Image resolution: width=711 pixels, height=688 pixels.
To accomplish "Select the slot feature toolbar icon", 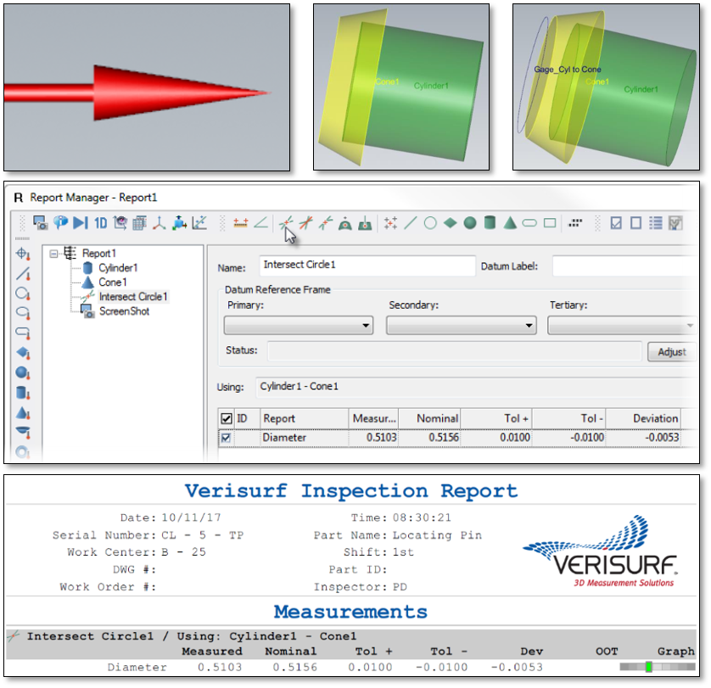I will pyautogui.click(x=529, y=223).
